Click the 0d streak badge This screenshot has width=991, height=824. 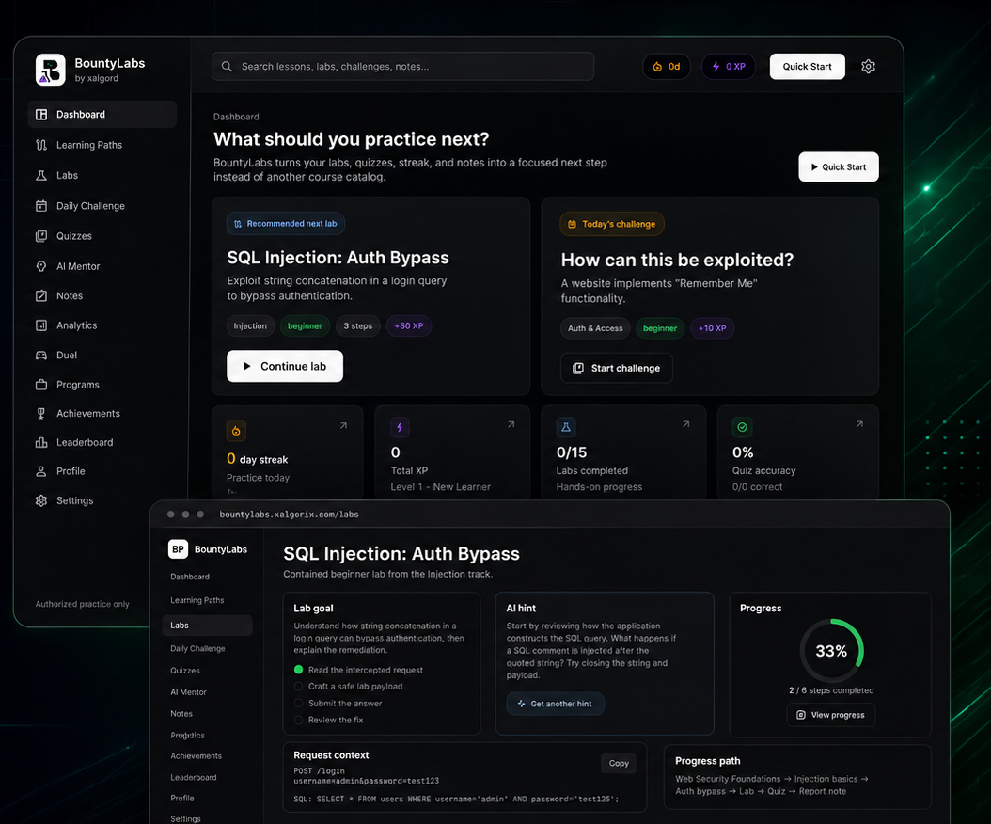tap(666, 67)
